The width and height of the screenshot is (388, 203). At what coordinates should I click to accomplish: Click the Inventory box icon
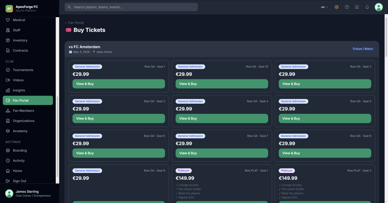(x=8, y=40)
